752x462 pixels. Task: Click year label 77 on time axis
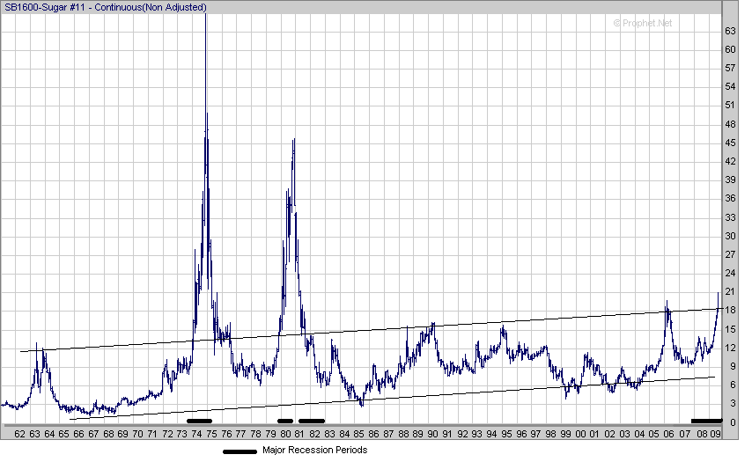point(240,434)
